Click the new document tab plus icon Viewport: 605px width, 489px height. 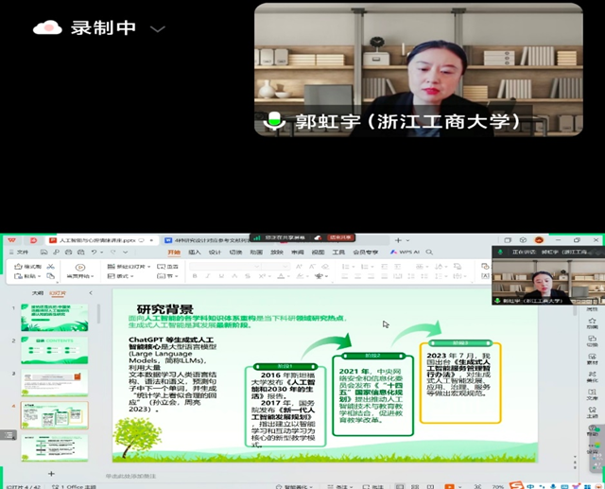[x=397, y=241]
